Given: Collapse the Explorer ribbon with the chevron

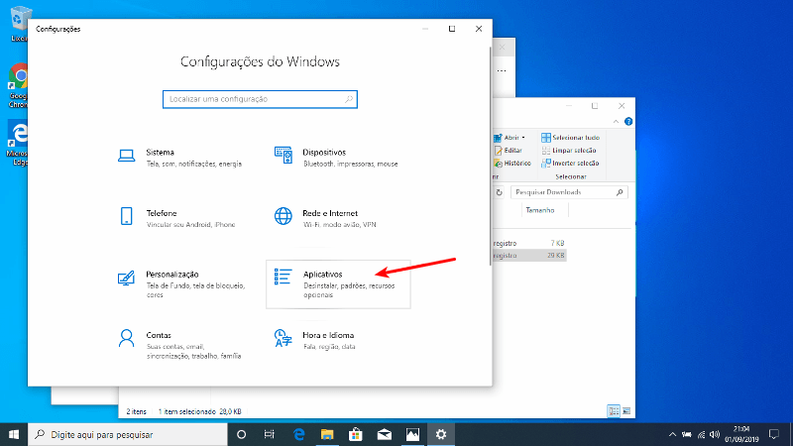Looking at the screenshot, I should pos(616,121).
